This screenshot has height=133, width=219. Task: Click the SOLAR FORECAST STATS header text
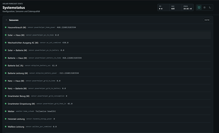coord(13,3)
